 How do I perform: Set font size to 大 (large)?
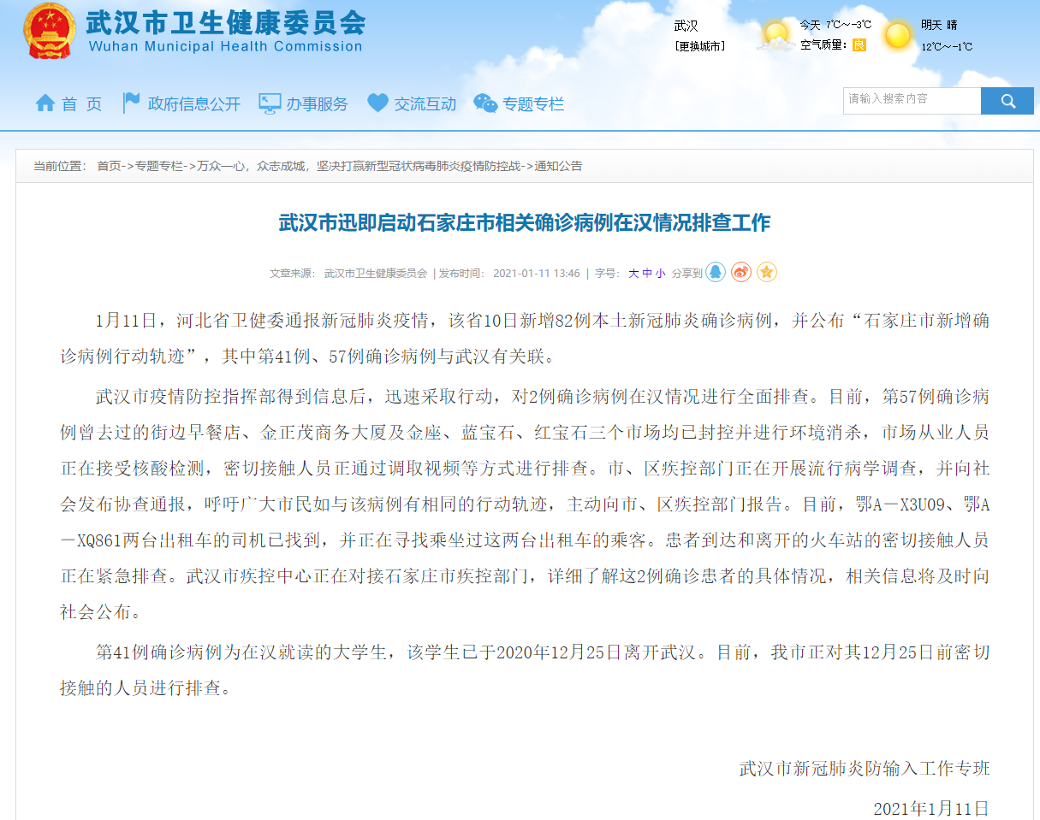tap(633, 274)
